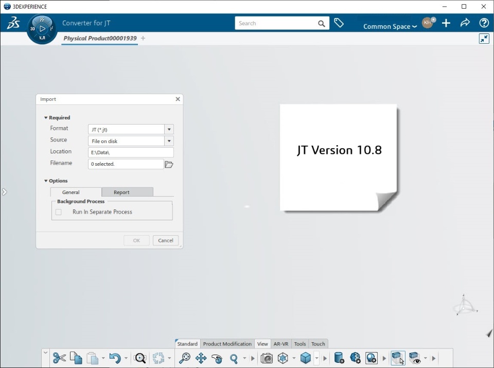The image size is (494, 368).
Task: Click the plus Add icon in top bar
Action: tap(446, 23)
